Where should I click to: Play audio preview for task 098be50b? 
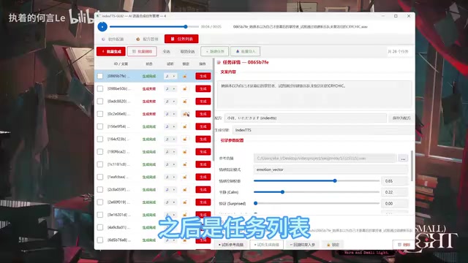click(167, 89)
